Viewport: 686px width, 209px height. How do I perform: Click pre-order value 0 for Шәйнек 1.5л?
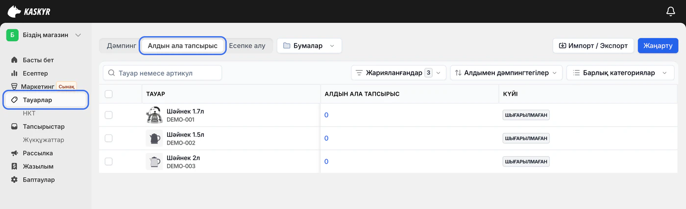point(326,138)
